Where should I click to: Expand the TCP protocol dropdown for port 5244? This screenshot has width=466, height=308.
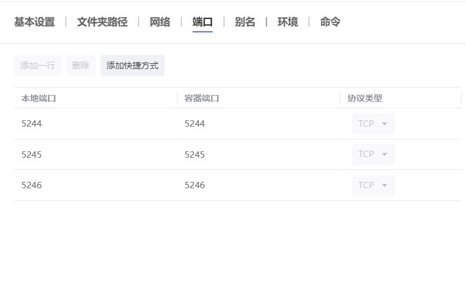pyautogui.click(x=373, y=124)
